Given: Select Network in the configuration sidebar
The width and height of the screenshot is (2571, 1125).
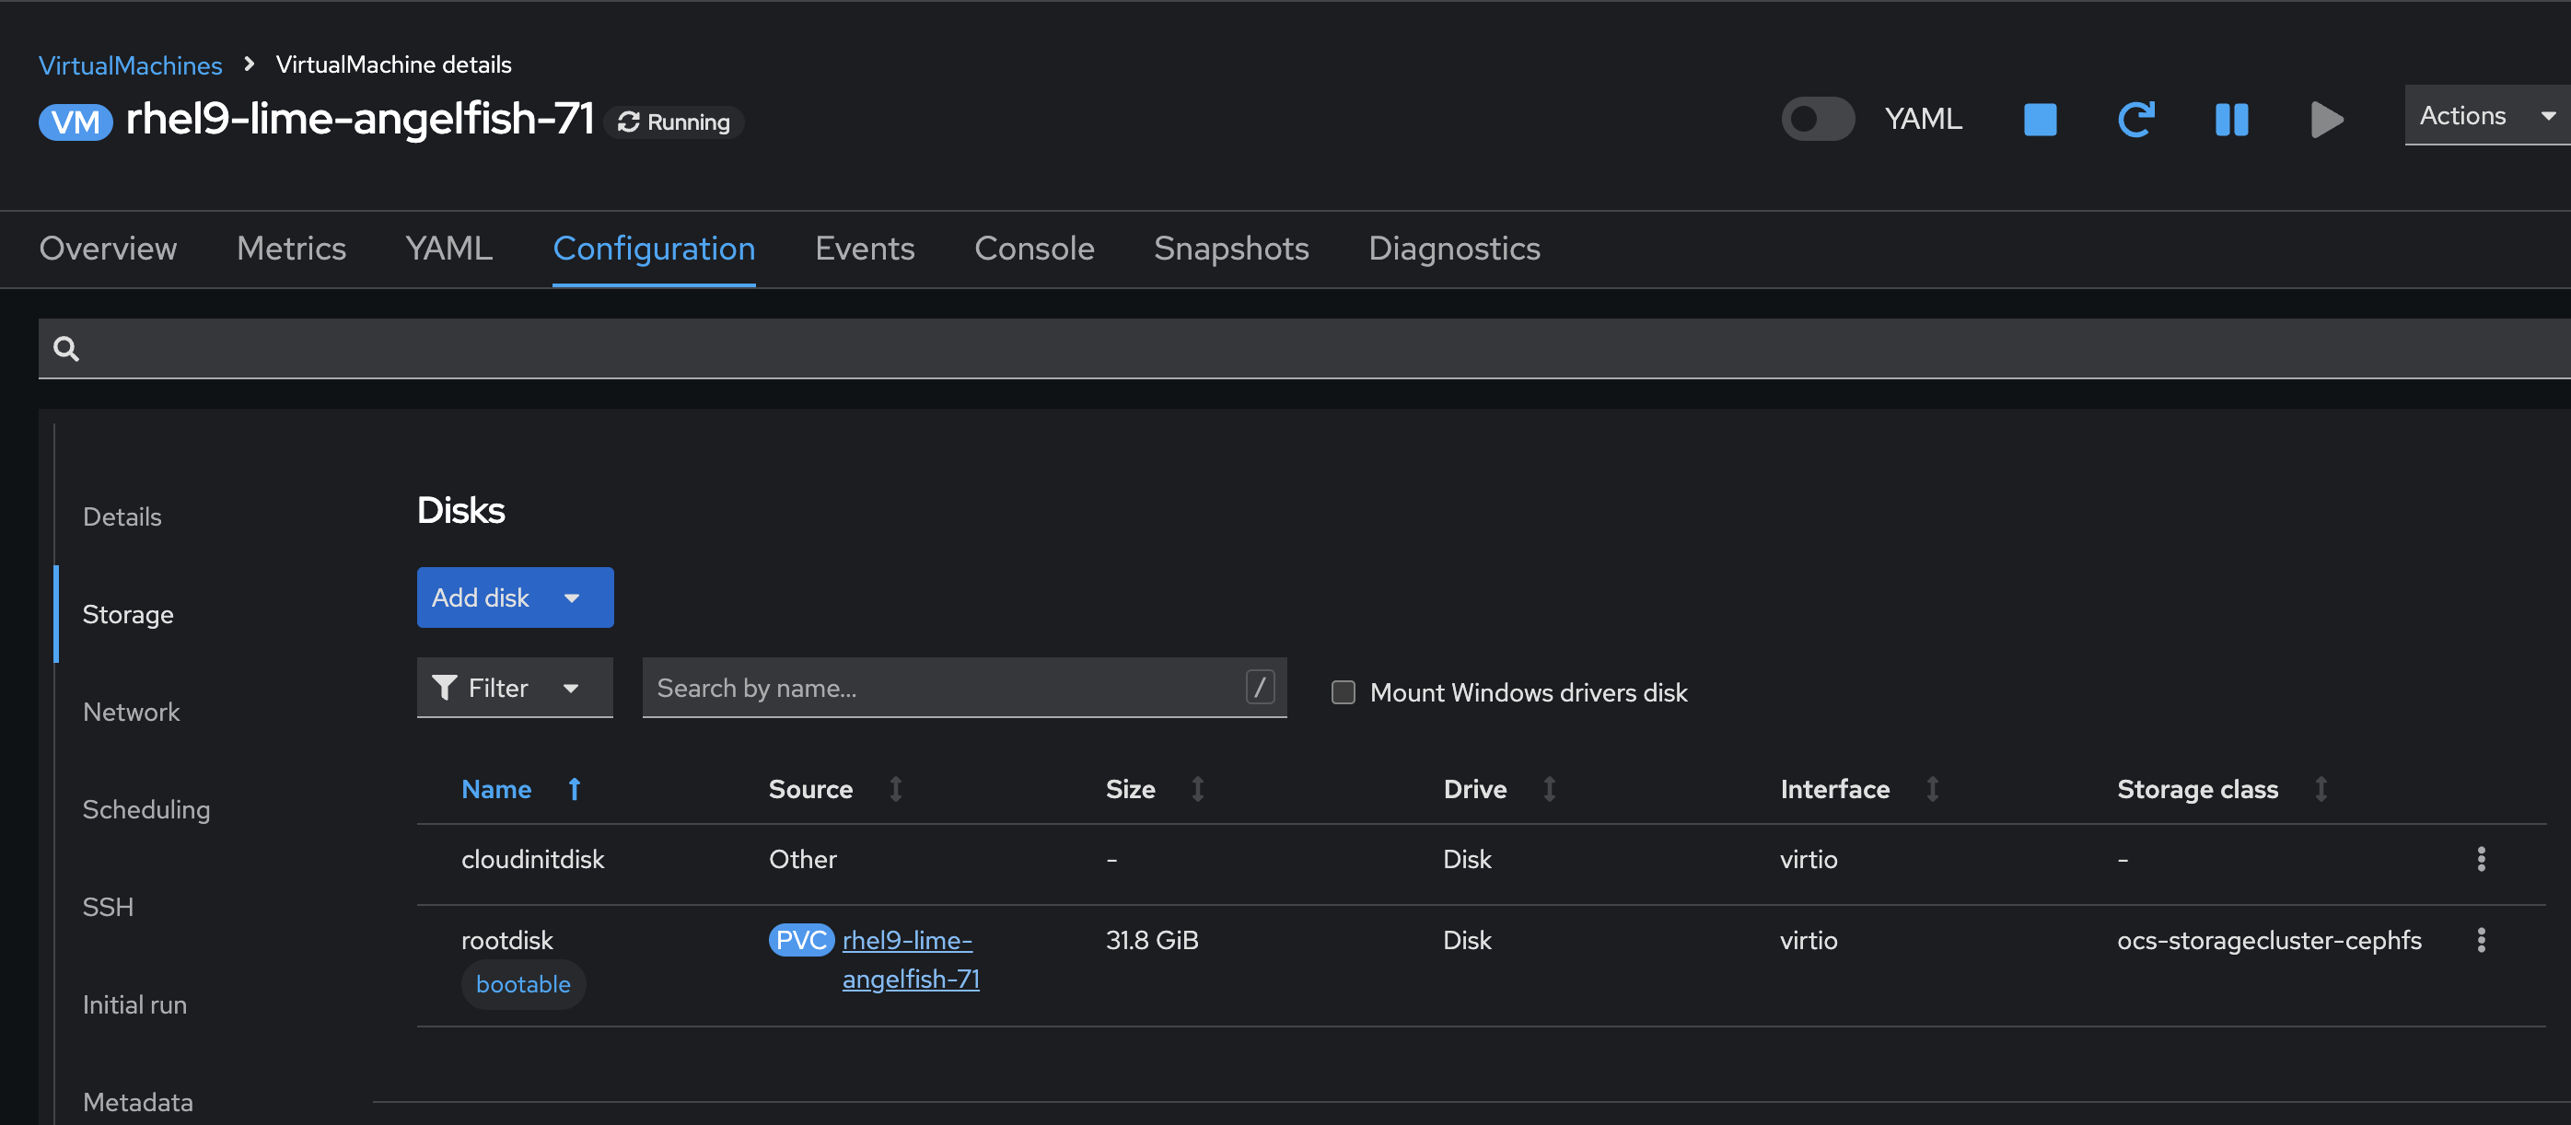Looking at the screenshot, I should pos(131,712).
